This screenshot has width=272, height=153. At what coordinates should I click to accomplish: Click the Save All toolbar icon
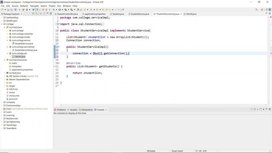click(11, 10)
